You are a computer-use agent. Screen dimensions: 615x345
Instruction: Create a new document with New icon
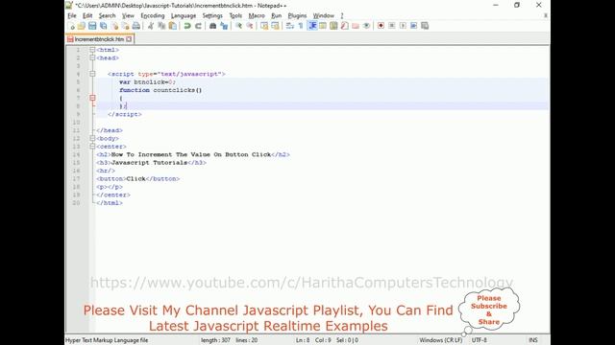tap(71, 26)
